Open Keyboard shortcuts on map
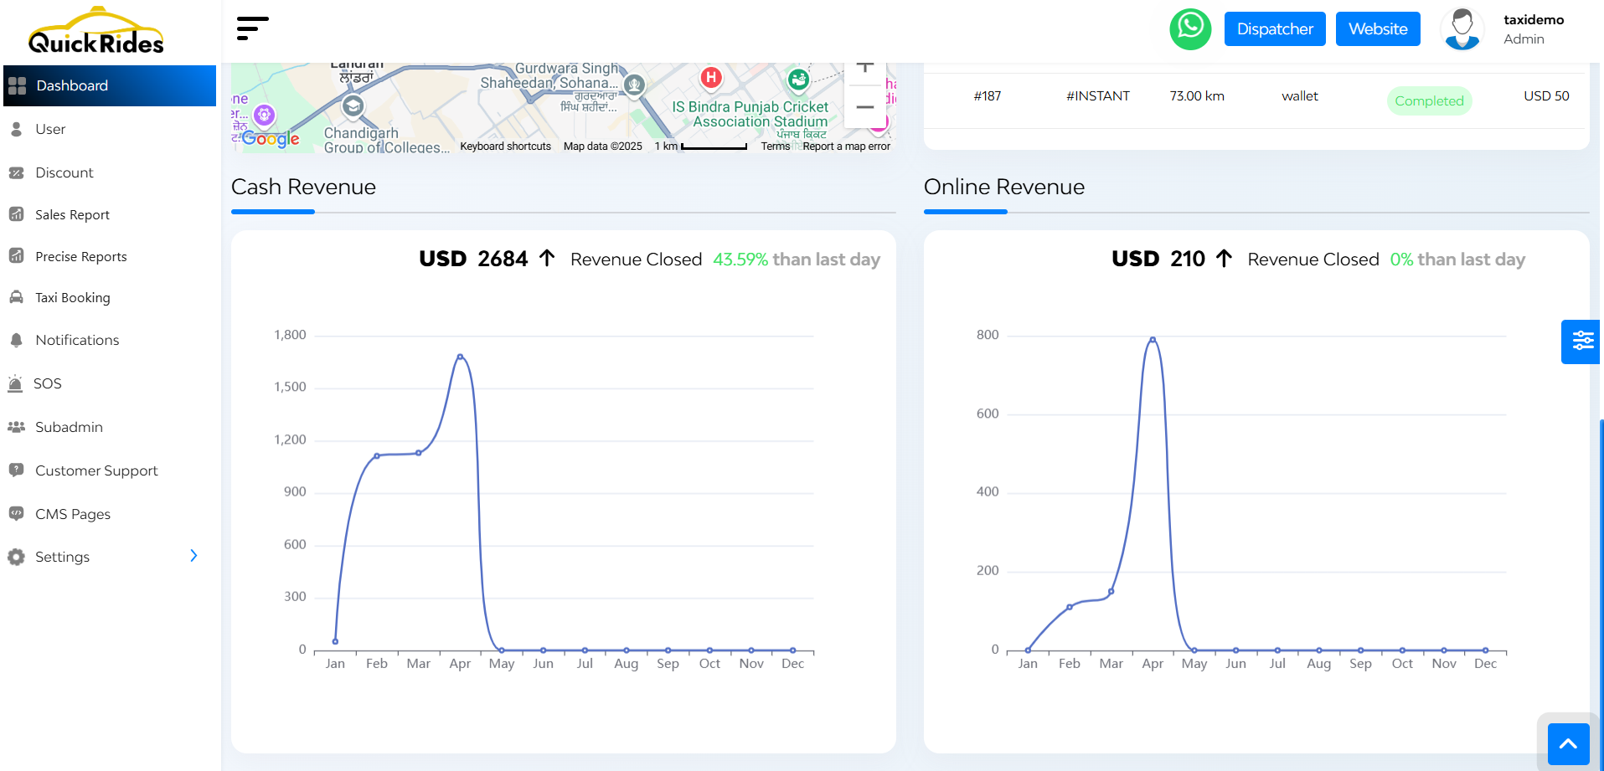 (505, 146)
